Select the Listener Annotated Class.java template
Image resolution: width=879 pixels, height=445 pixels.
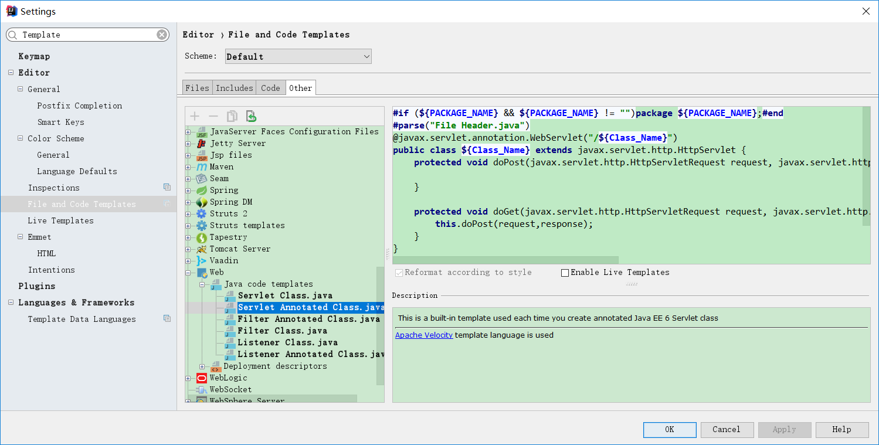311,354
